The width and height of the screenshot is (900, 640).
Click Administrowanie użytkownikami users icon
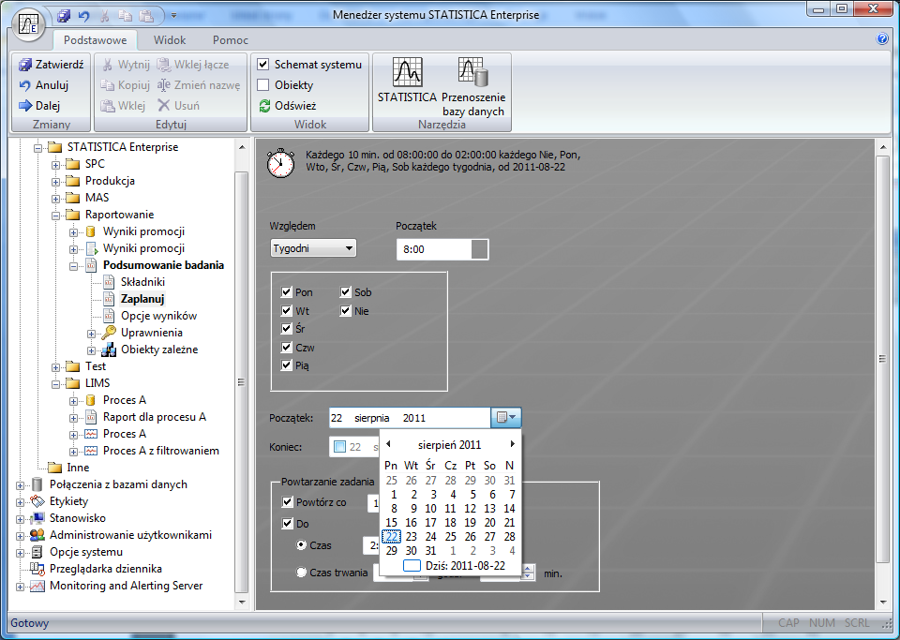[37, 534]
